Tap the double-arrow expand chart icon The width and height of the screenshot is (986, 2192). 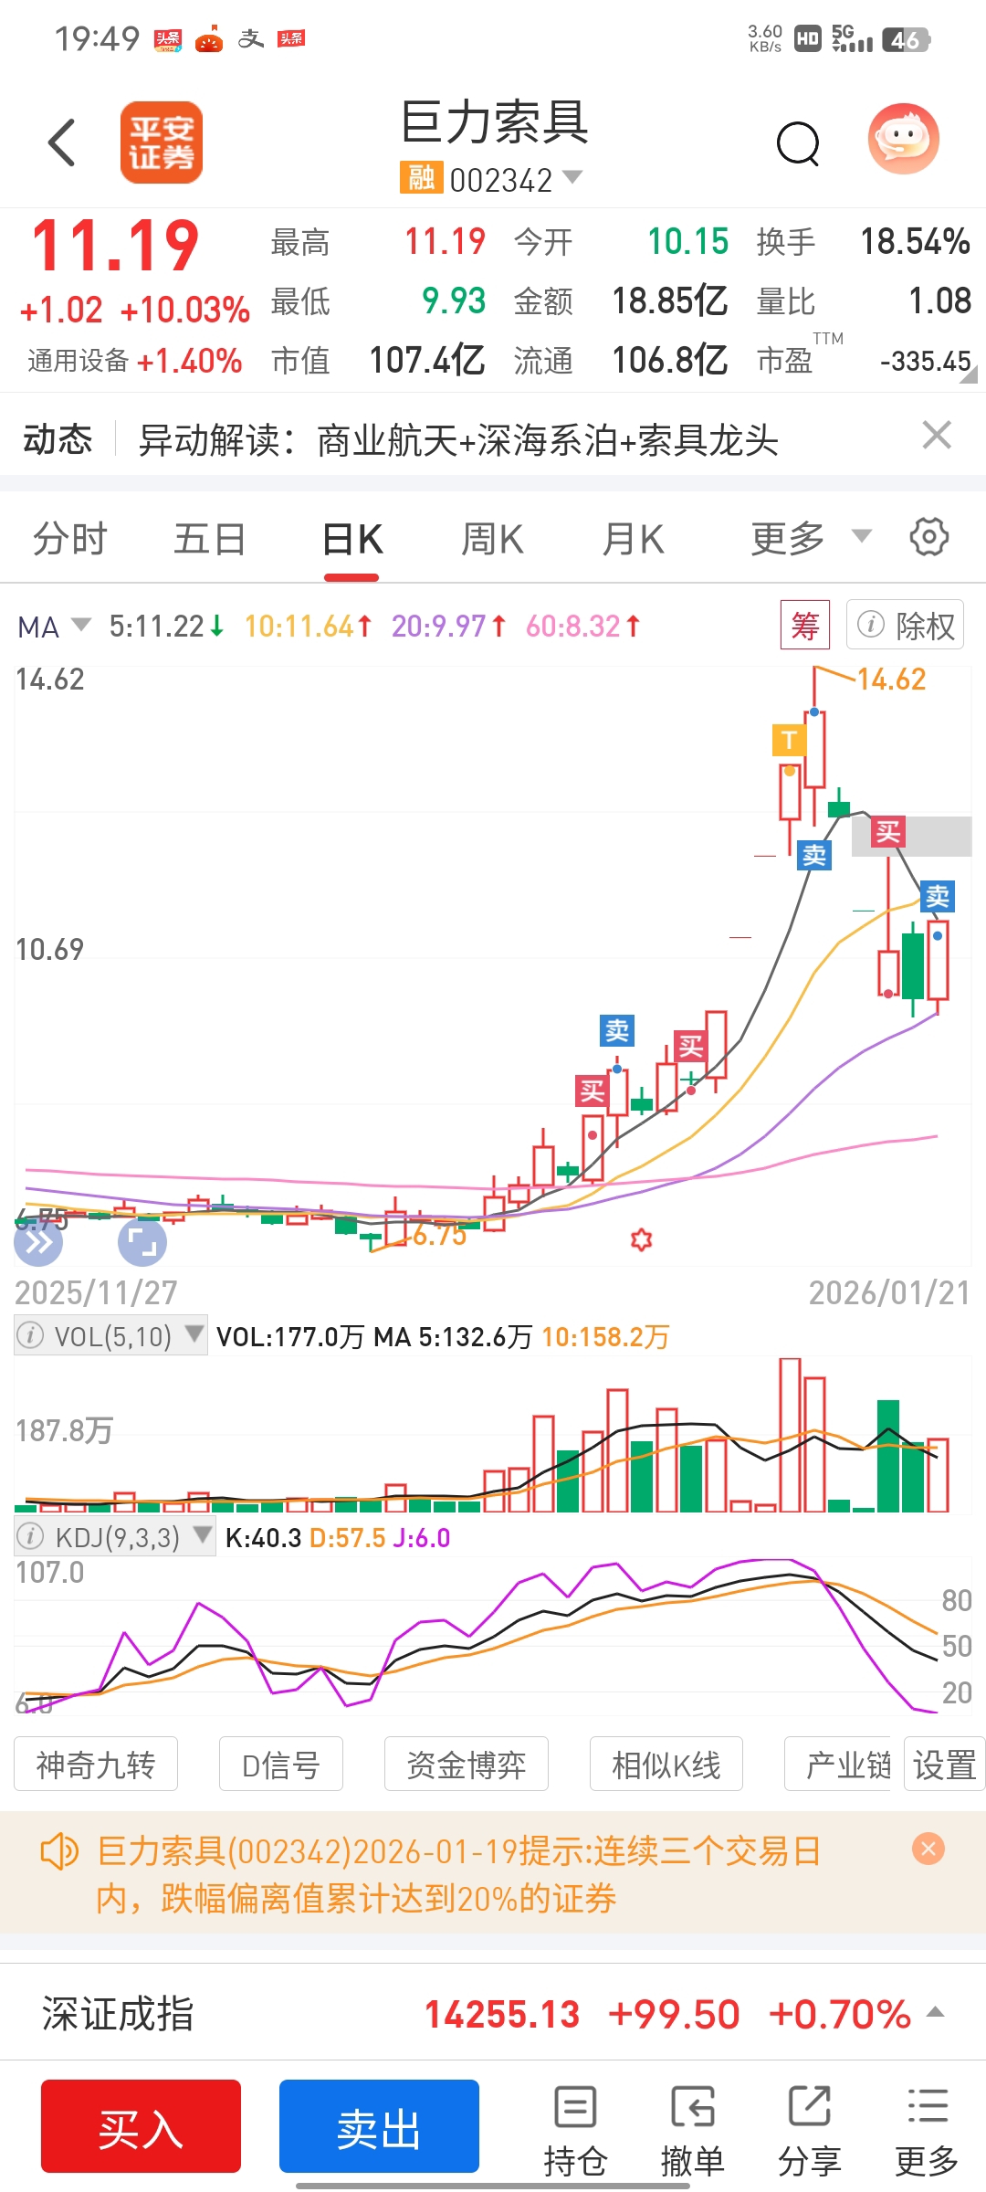(38, 1243)
